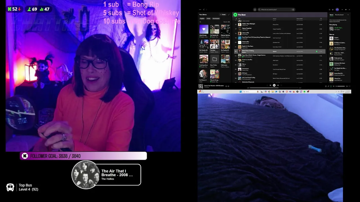Skip to previous track
This screenshot has height=202, width=360.
pos(270,85)
